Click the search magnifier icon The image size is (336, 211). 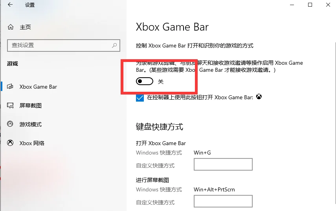[x=114, y=45]
